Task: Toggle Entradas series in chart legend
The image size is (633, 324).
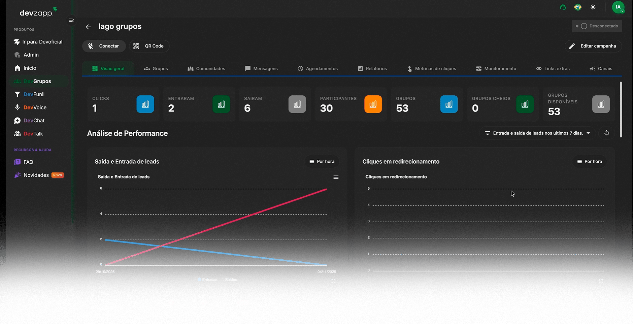Action: coord(207,280)
